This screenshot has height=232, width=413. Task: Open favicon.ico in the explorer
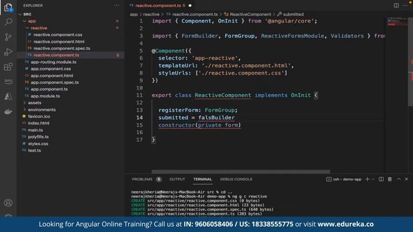(x=39, y=116)
